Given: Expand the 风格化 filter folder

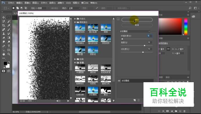Looking at the screenshot, I should coord(75,19).
